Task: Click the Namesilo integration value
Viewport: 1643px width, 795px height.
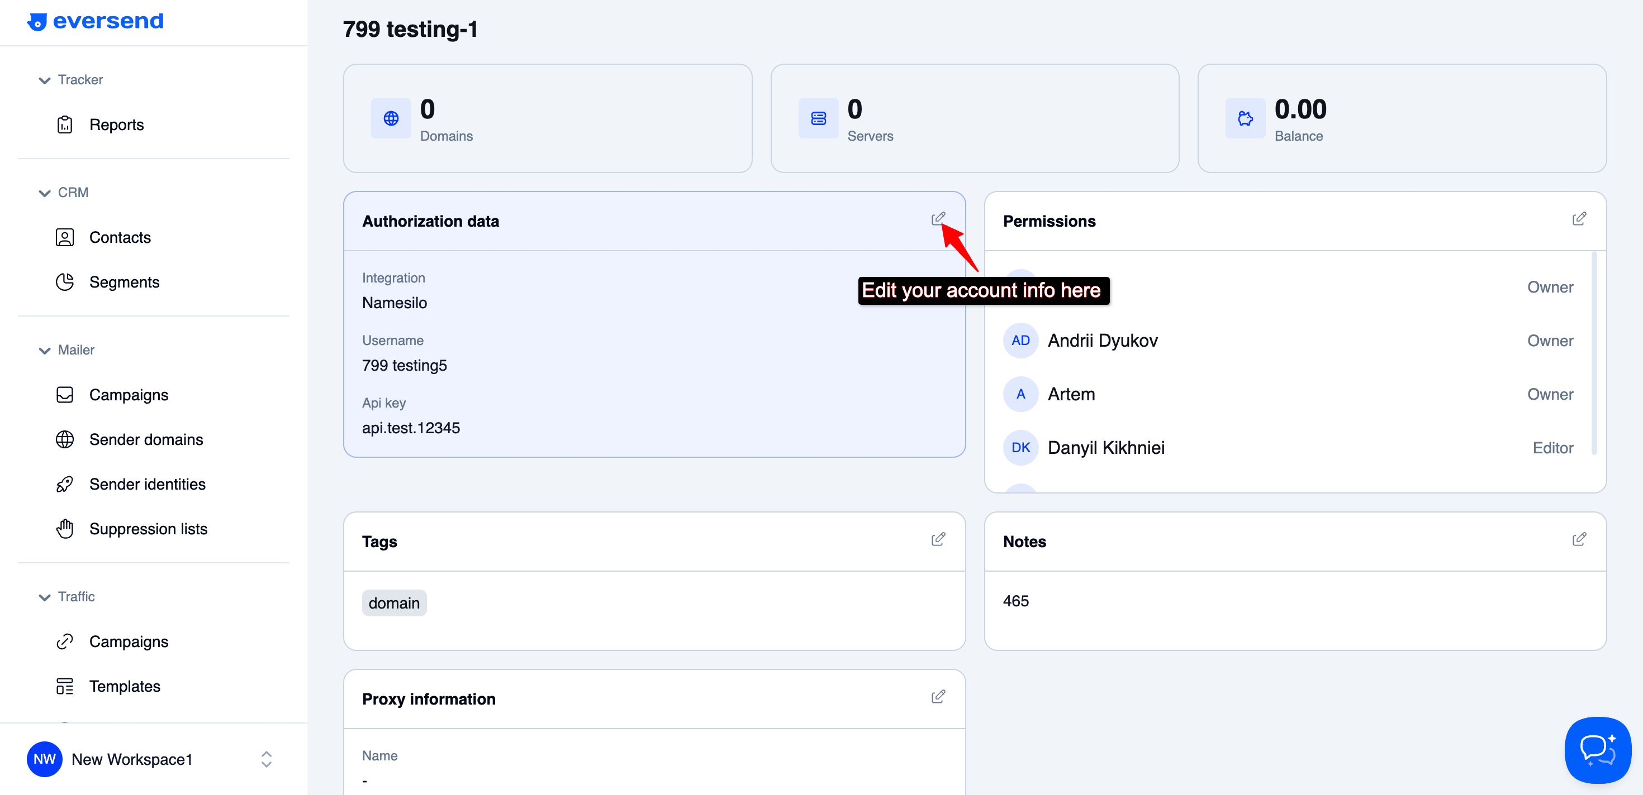Action: coord(395,303)
